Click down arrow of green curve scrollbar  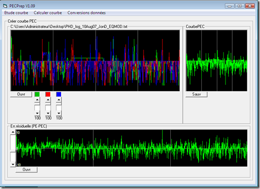[37, 113]
